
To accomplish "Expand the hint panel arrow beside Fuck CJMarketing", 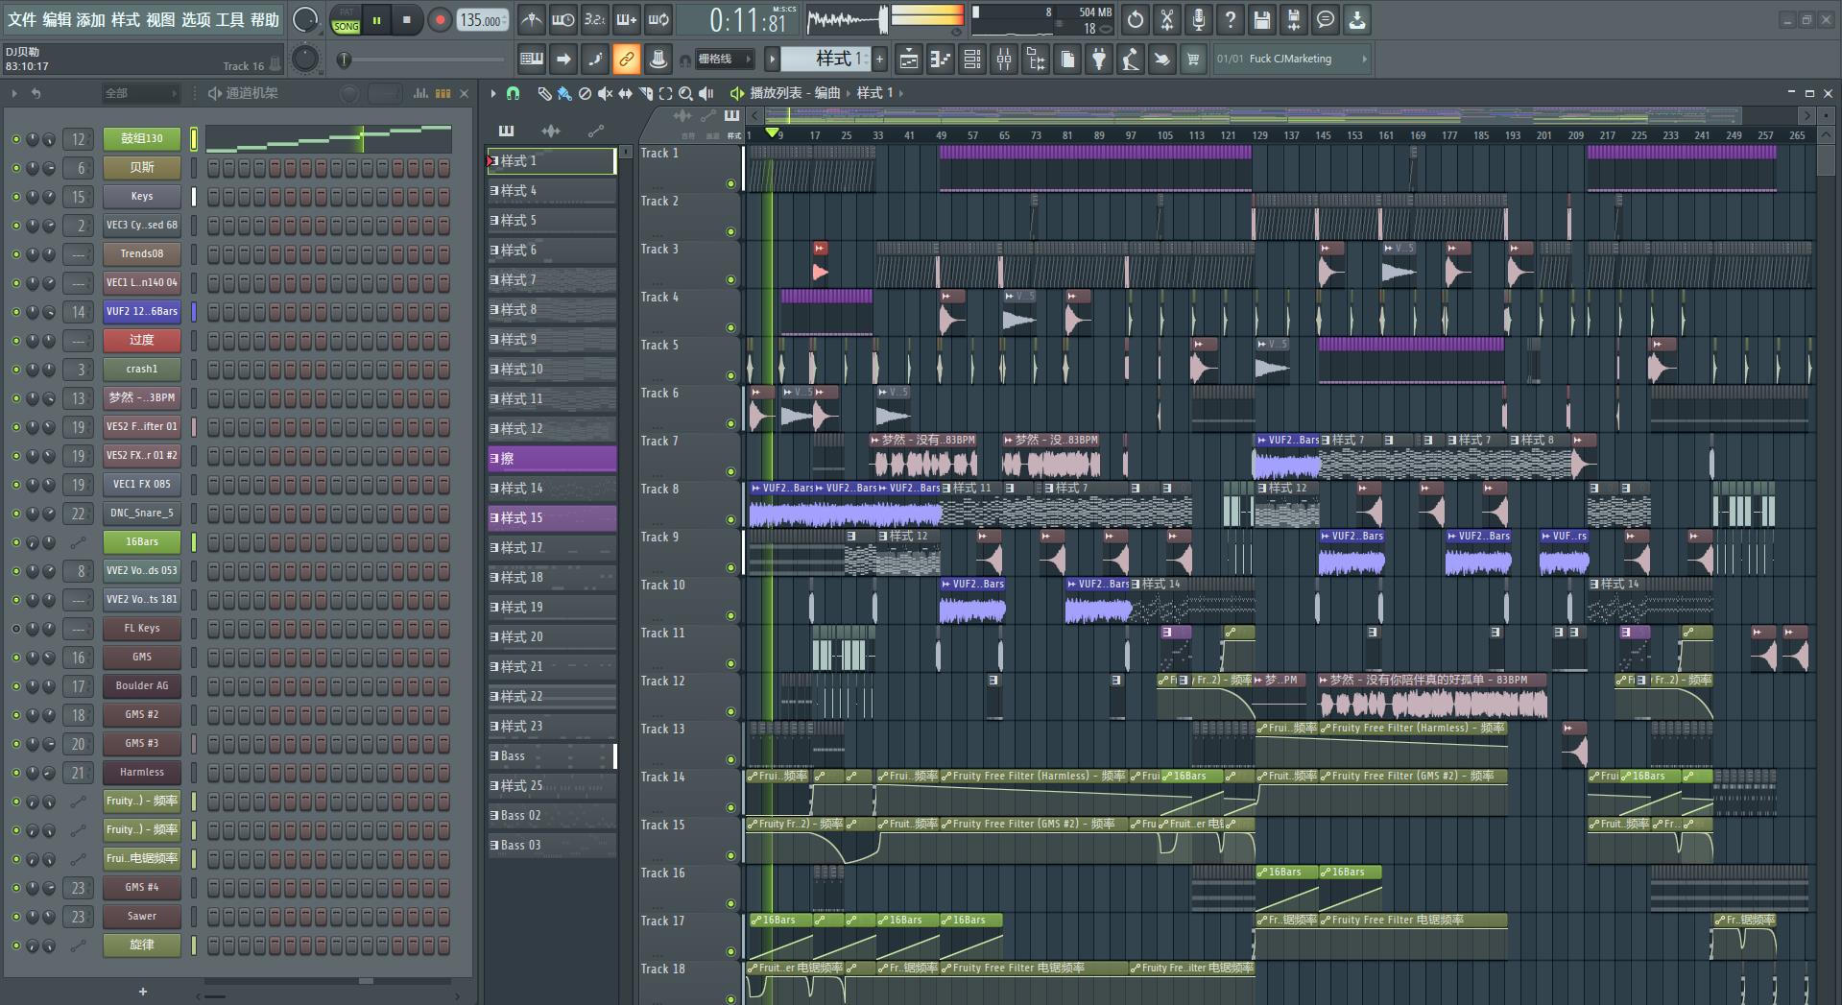I will 1364,60.
